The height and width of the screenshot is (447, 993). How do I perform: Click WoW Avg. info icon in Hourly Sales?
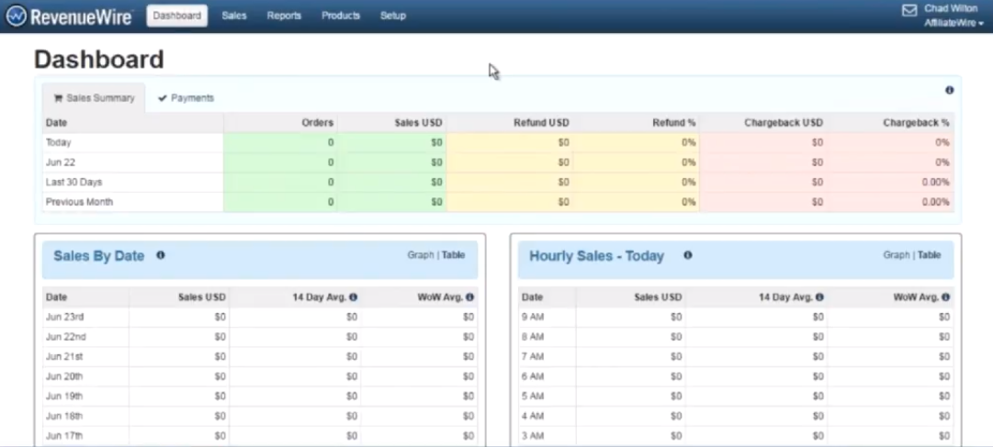tap(945, 297)
